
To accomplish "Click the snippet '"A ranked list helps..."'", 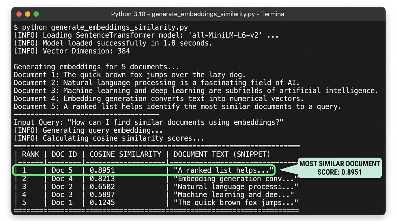I will (x=224, y=170).
